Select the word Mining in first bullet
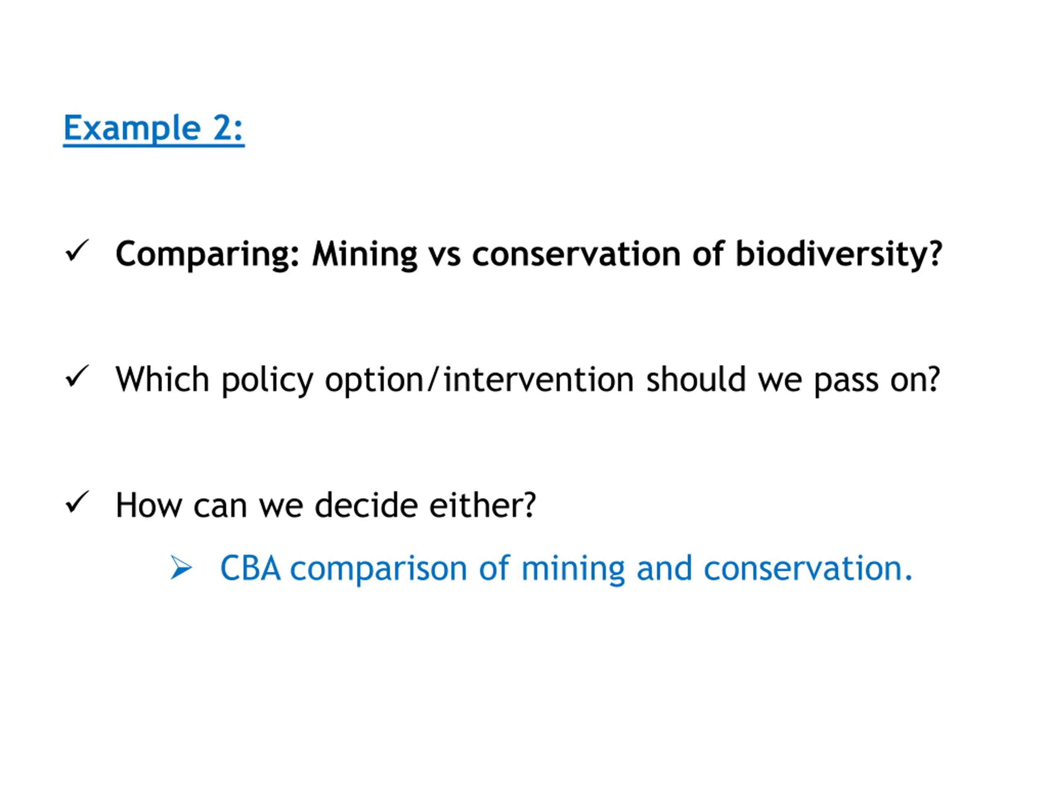This screenshot has width=1048, height=786. [x=365, y=255]
